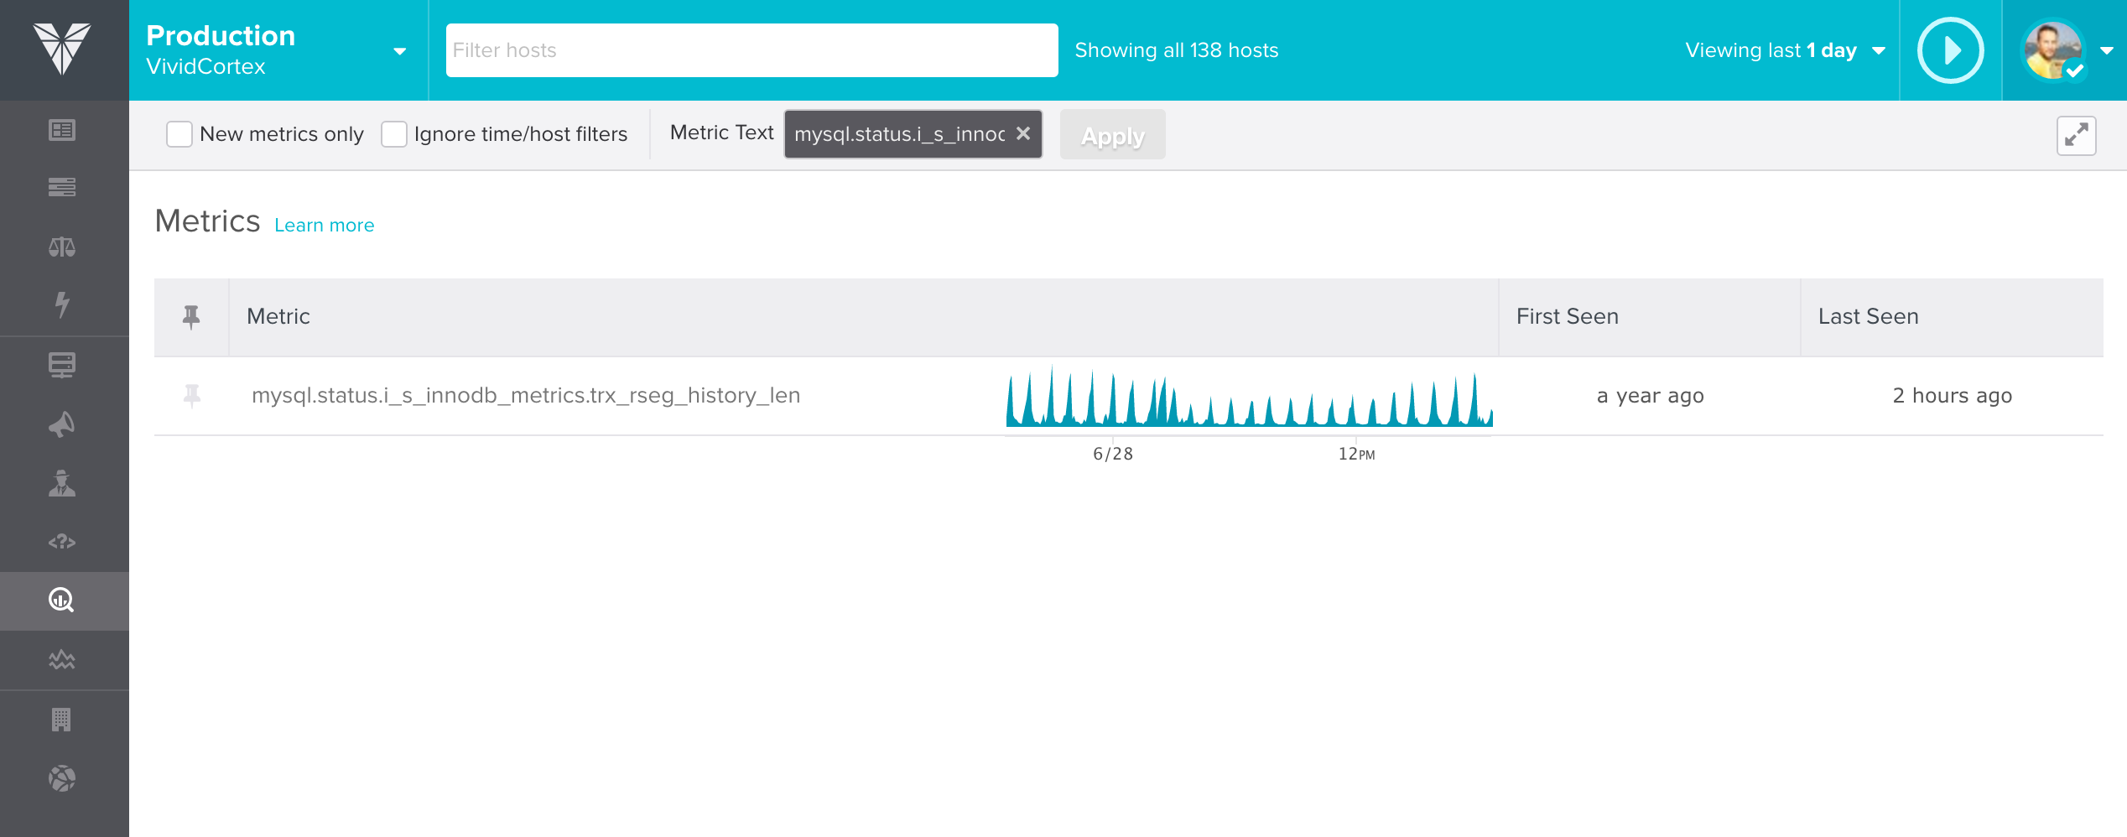Open the Viewing last 1 day dropdown
The height and width of the screenshot is (837, 2127).
click(1786, 50)
